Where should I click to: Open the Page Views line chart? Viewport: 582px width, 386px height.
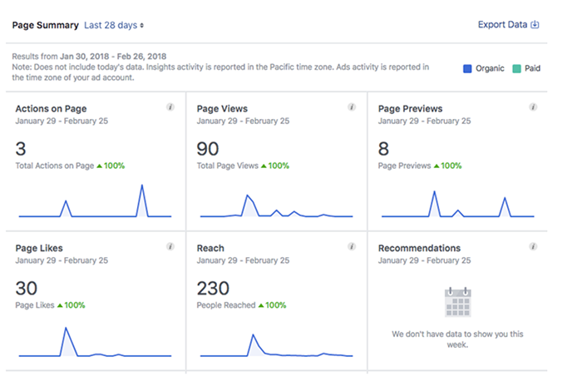pyautogui.click(x=276, y=206)
